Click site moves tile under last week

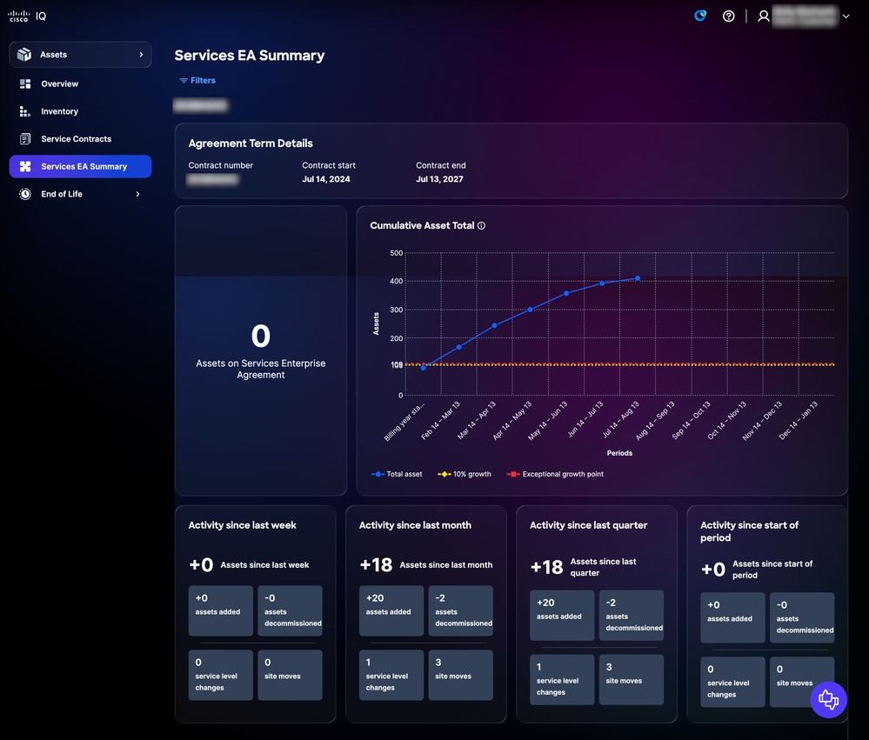290,675
